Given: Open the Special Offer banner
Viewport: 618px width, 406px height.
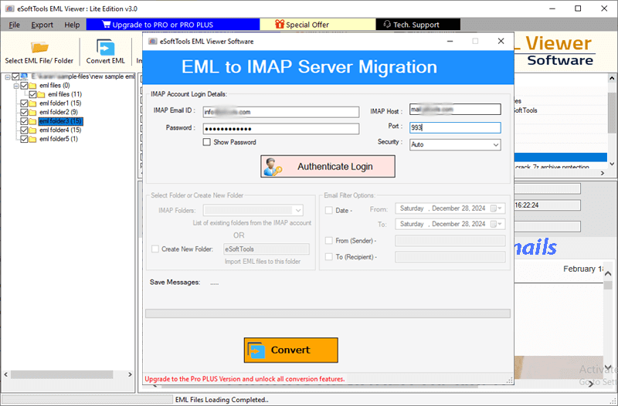Looking at the screenshot, I should coord(317,25).
